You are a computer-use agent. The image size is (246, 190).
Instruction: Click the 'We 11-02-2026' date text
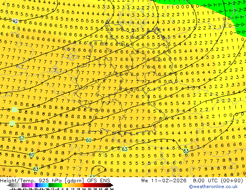pyautogui.click(x=164, y=181)
